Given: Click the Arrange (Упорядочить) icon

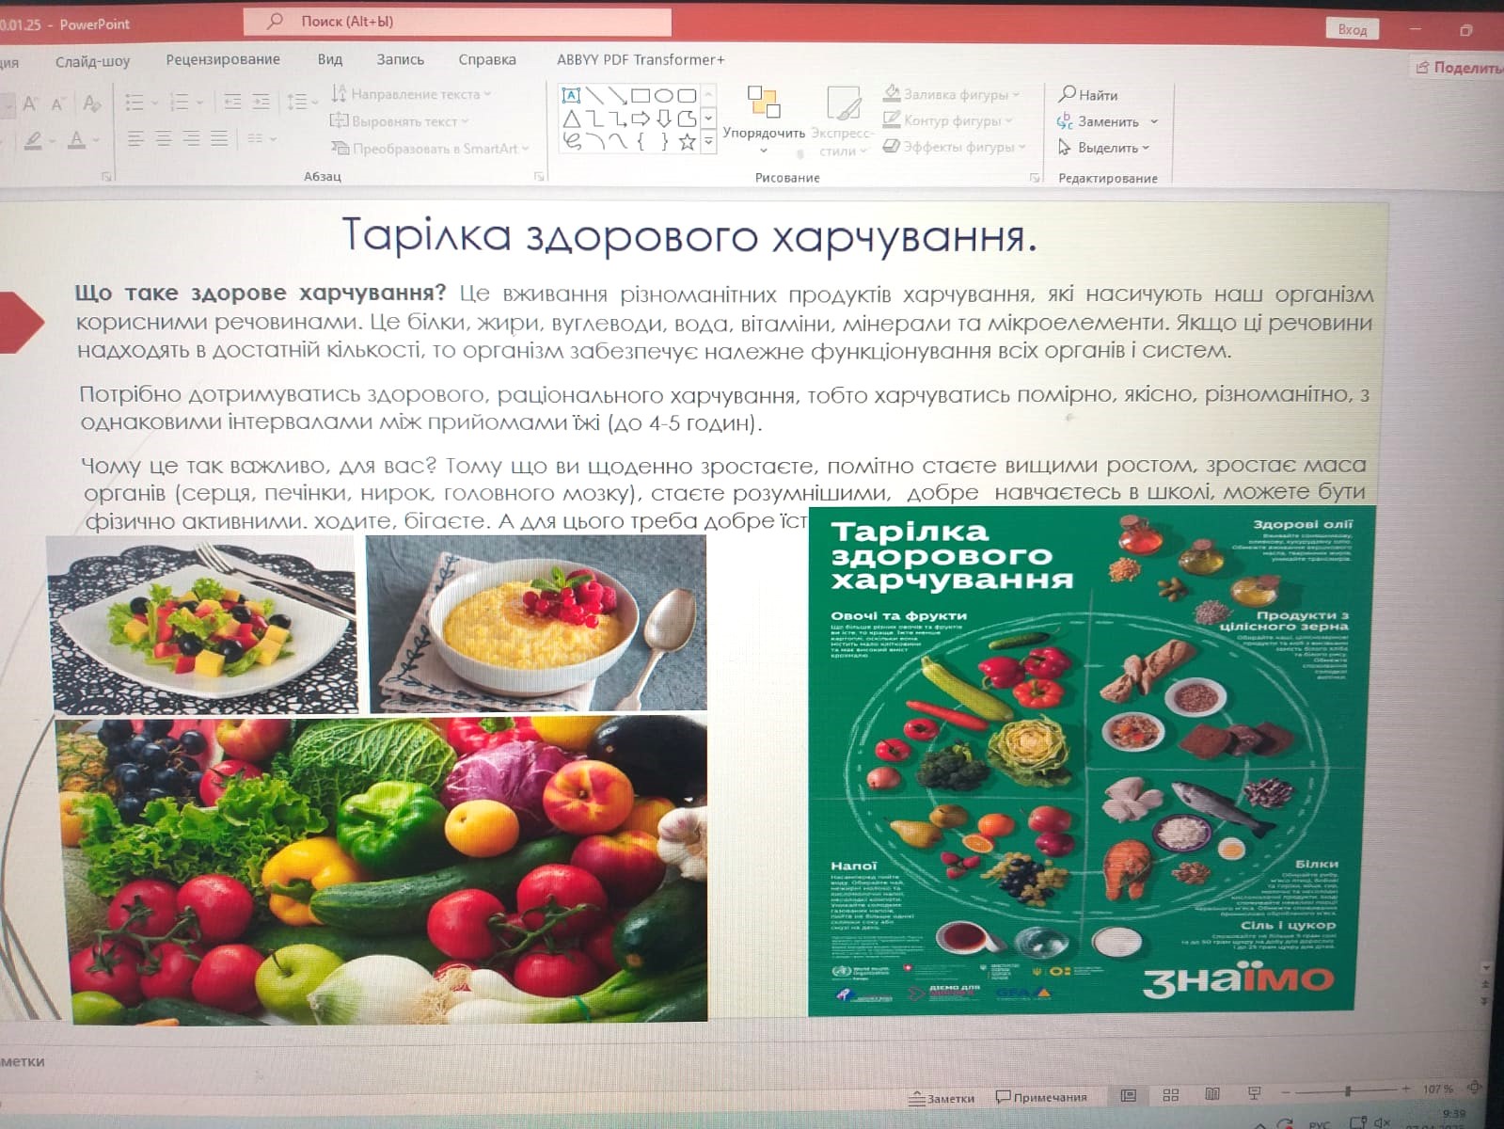Looking at the screenshot, I should [763, 103].
